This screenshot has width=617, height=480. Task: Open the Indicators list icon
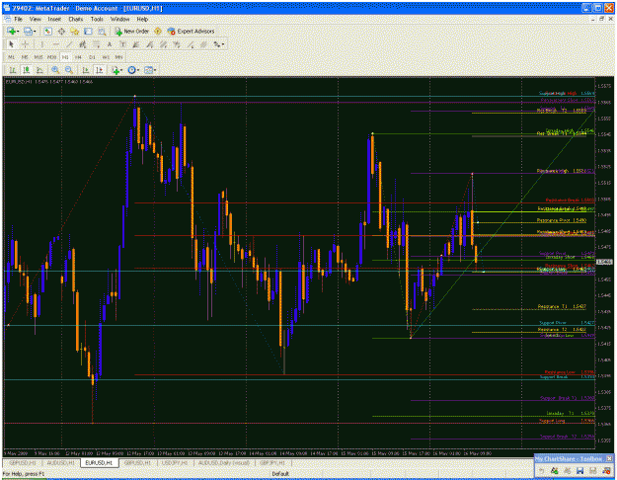(x=116, y=70)
